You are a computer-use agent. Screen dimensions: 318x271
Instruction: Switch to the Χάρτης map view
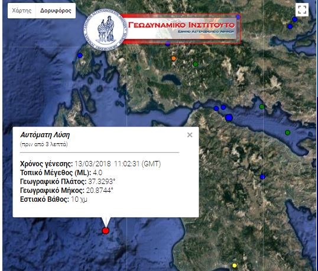[x=22, y=11]
